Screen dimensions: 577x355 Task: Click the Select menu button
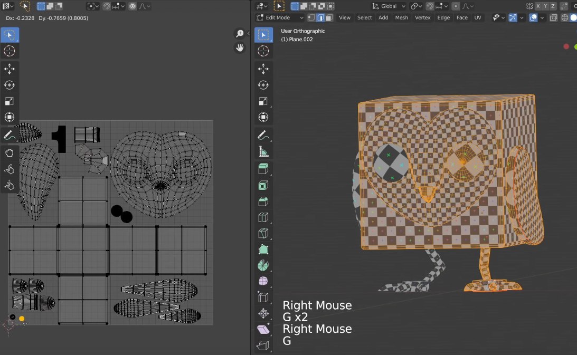364,17
